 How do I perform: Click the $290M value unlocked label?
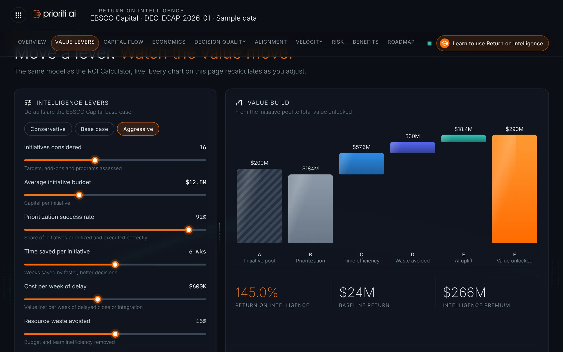point(515,129)
